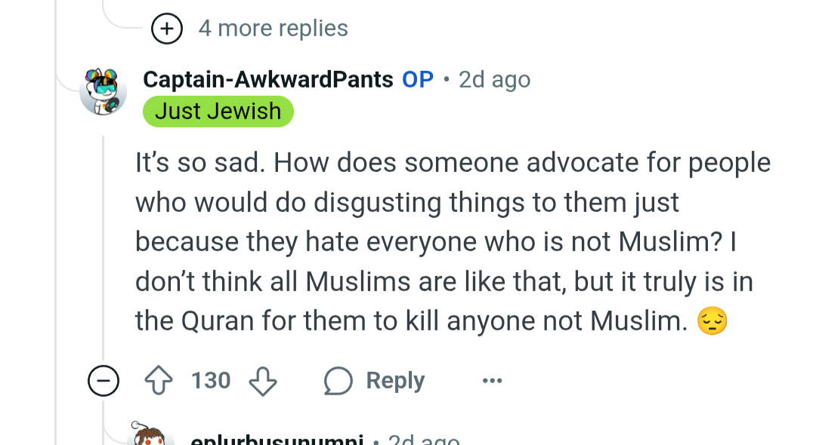
Task: Click the eplurbusunumni avatar
Action: tap(153, 436)
